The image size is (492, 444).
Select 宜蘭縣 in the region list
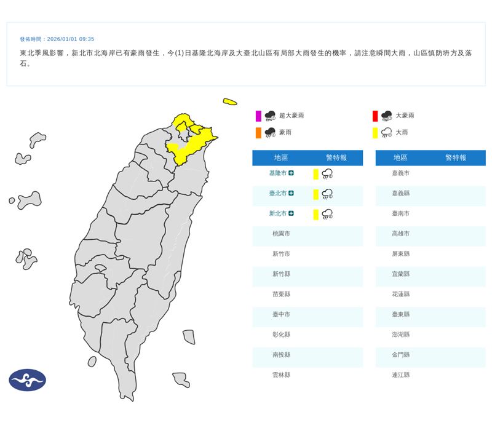click(x=400, y=272)
